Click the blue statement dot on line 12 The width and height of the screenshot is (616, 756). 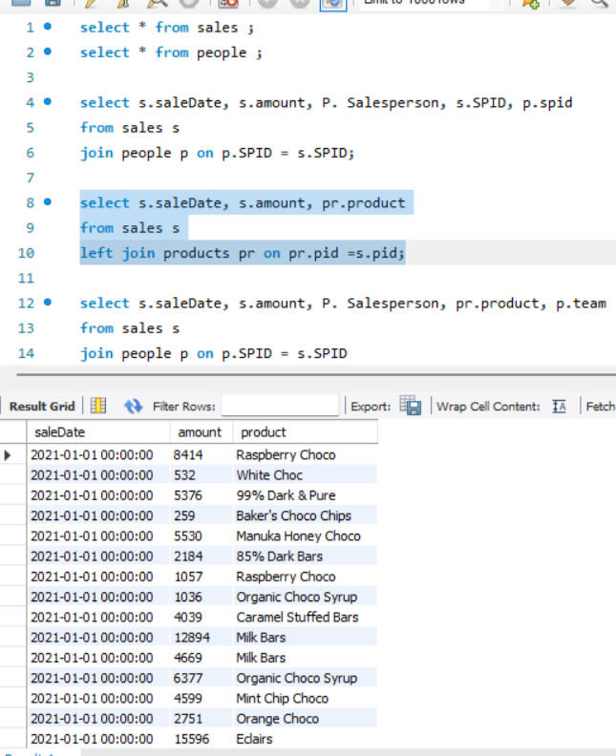coord(48,303)
